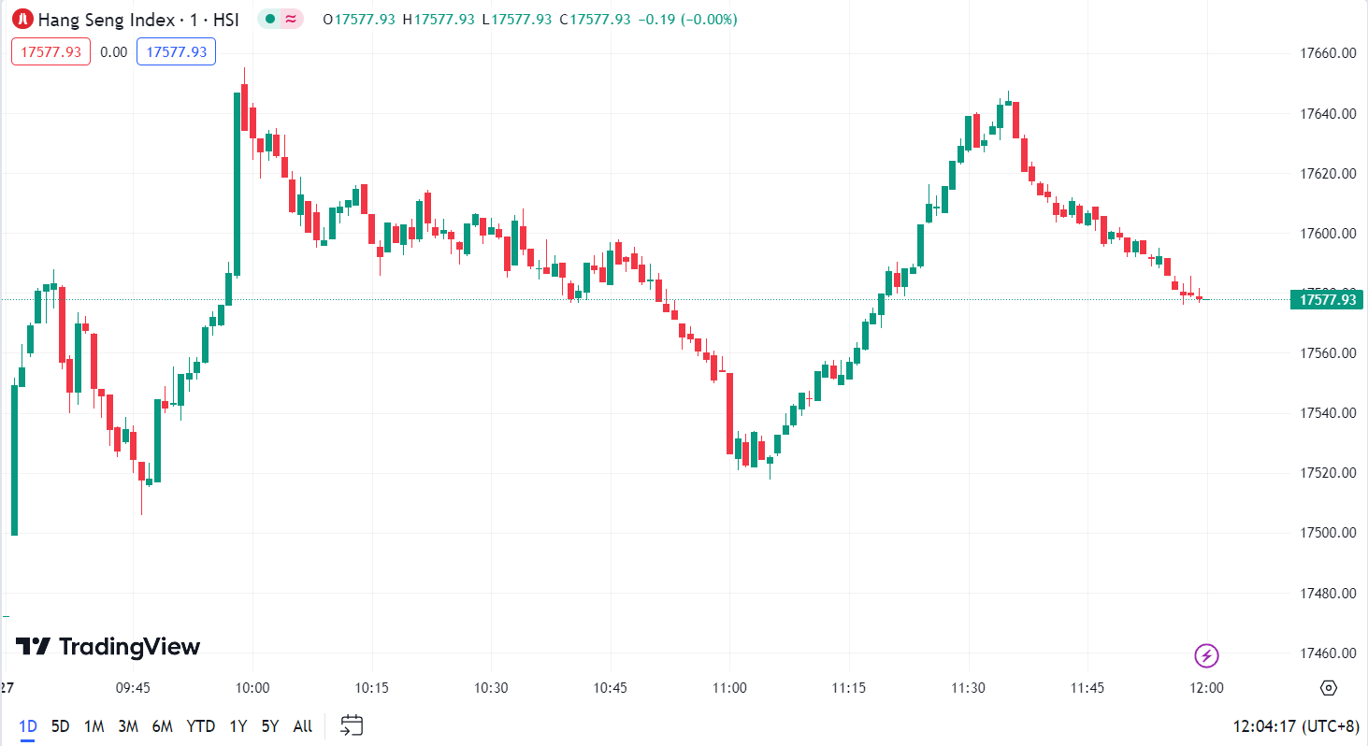Show the All time range
Image resolution: width=1368 pixels, height=746 pixels.
[x=303, y=726]
